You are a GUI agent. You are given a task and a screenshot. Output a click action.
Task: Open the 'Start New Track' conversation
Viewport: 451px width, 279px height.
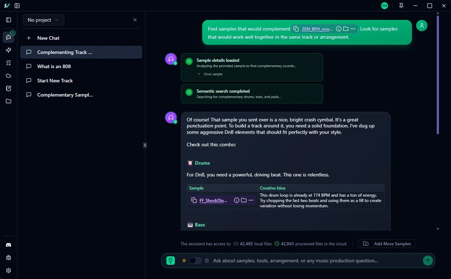pyautogui.click(x=55, y=81)
